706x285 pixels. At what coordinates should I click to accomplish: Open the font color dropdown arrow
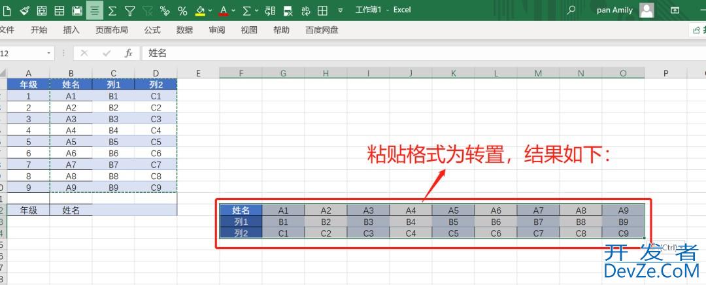[x=233, y=10]
